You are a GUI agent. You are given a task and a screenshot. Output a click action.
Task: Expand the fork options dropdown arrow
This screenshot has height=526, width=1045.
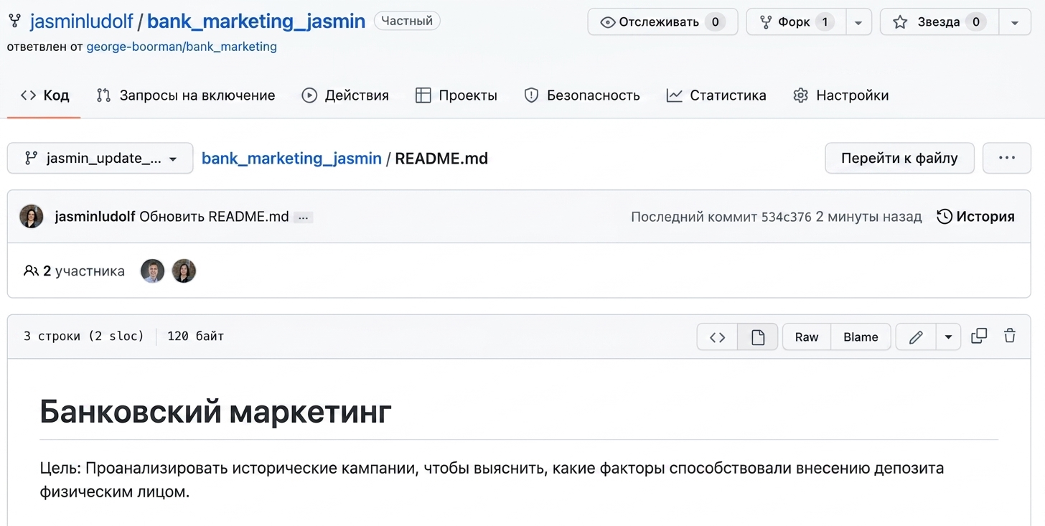[858, 22]
